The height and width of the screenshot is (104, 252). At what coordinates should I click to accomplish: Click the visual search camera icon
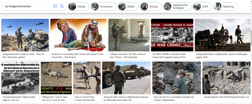point(55,6)
